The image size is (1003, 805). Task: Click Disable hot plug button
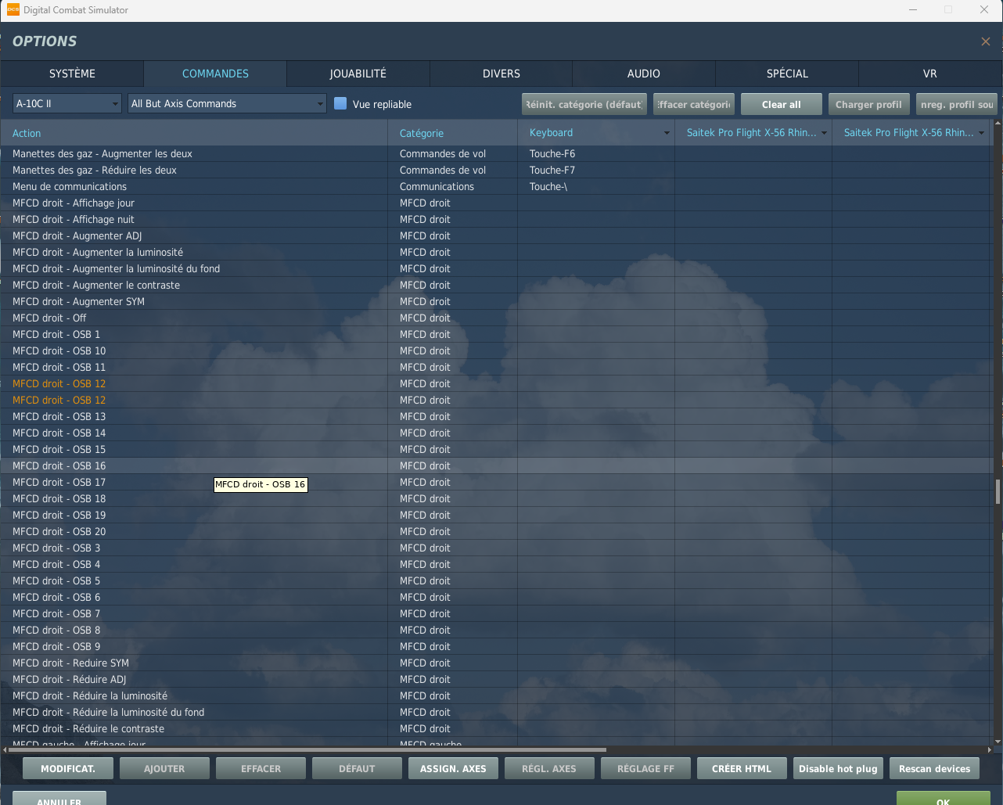(838, 768)
